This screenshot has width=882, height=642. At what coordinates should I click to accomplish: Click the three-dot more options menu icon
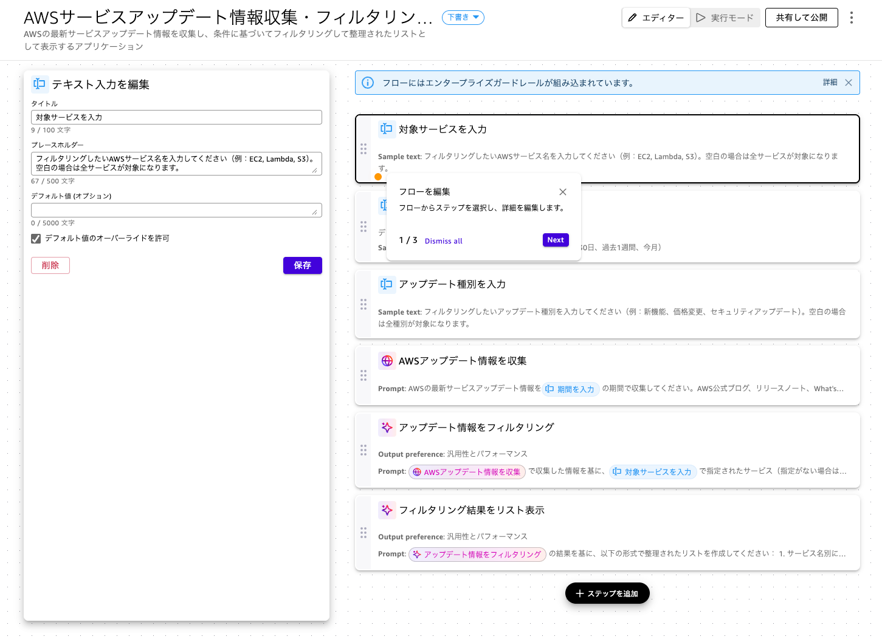tap(851, 18)
